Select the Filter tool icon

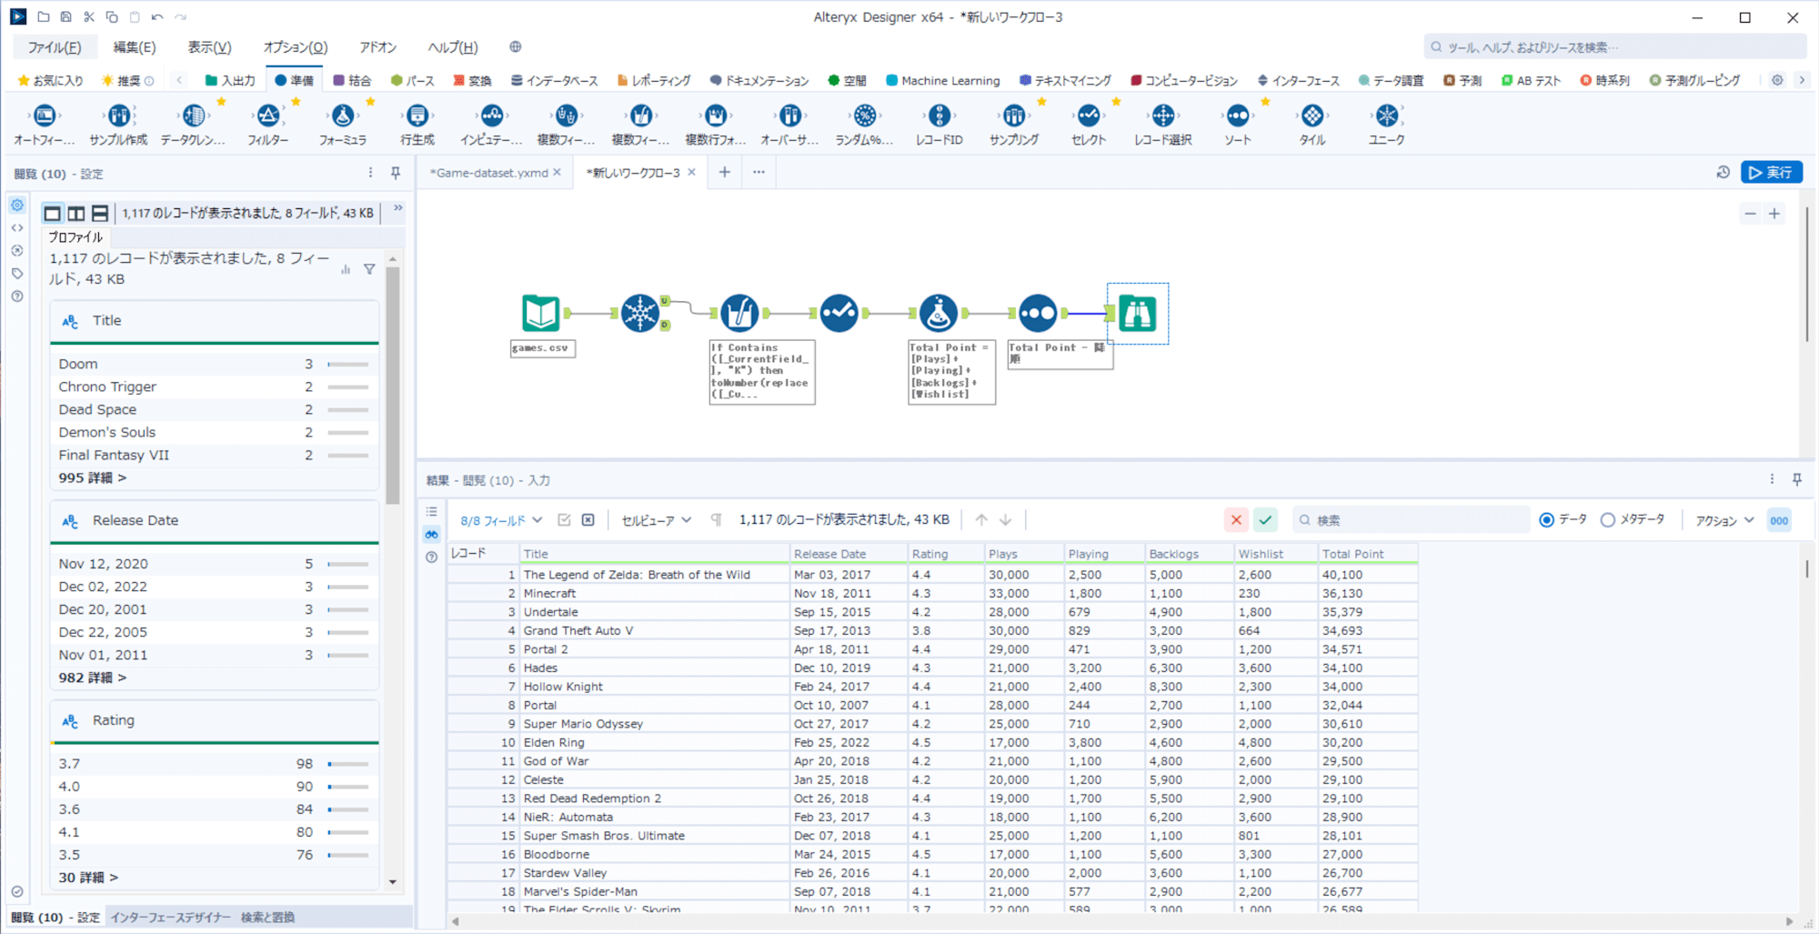click(x=267, y=115)
